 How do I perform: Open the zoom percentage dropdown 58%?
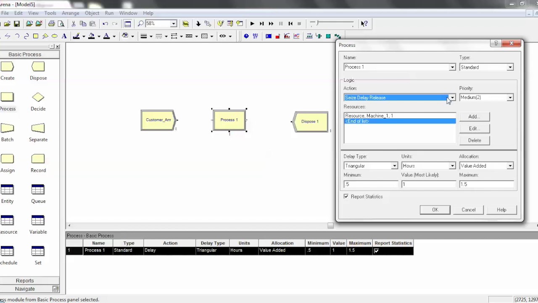(x=174, y=24)
